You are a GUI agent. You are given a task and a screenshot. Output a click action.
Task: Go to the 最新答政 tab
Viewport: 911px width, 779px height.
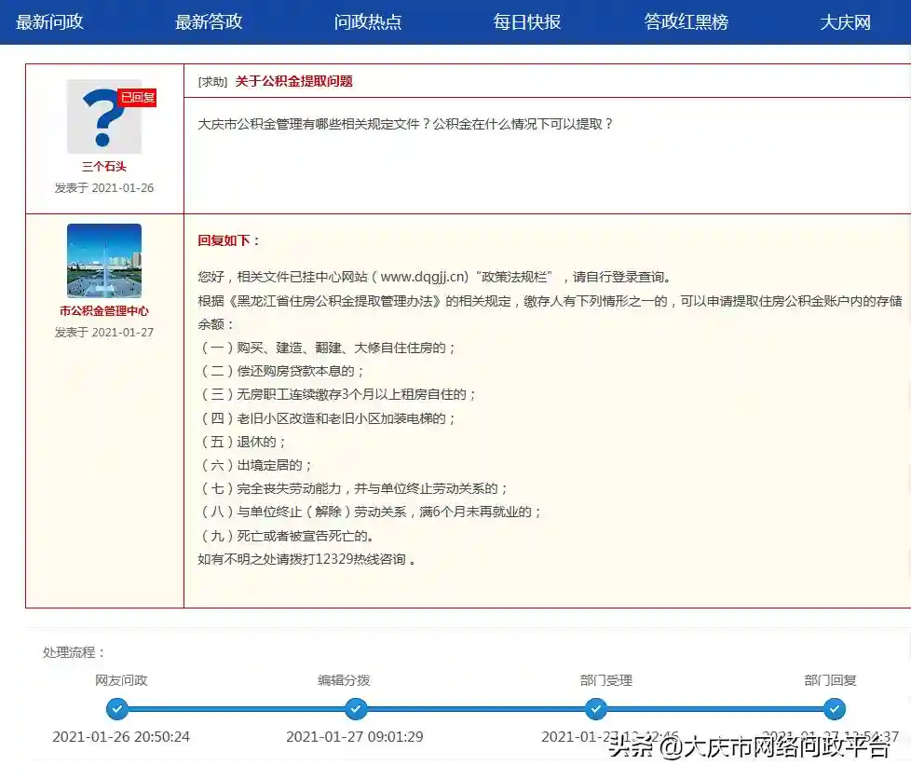[x=209, y=22]
